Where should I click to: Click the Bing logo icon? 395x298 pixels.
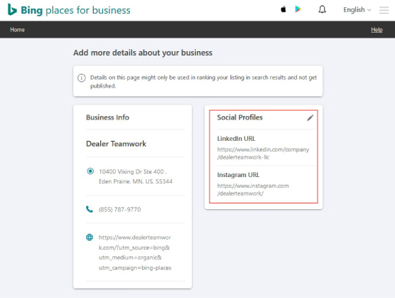point(12,9)
